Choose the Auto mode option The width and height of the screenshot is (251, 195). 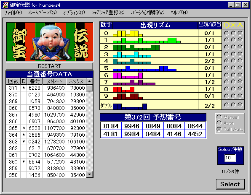click(x=225, y=123)
